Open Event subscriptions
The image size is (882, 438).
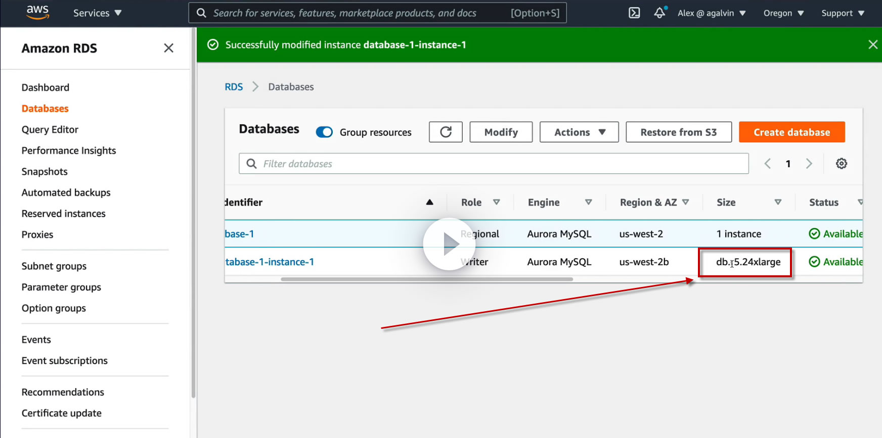coord(65,361)
